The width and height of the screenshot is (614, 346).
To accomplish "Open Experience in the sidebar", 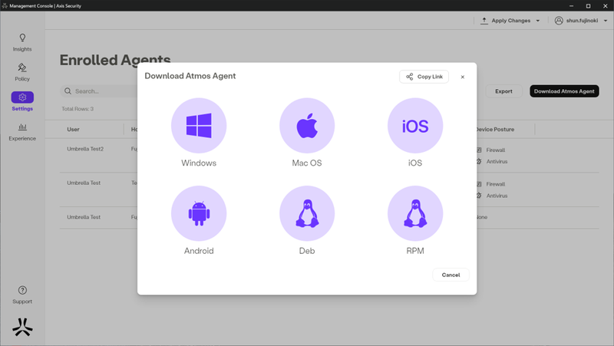I will click(x=22, y=132).
